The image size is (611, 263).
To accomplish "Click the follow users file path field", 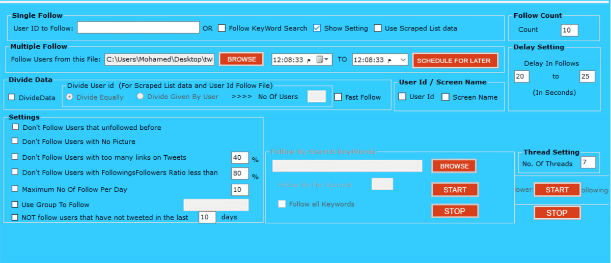I will coord(160,60).
